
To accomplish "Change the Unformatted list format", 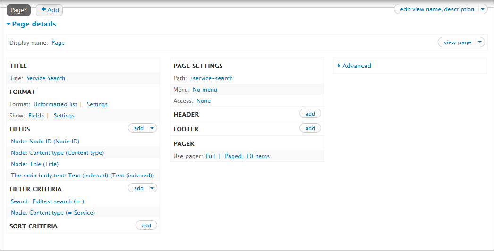I will (x=55, y=104).
